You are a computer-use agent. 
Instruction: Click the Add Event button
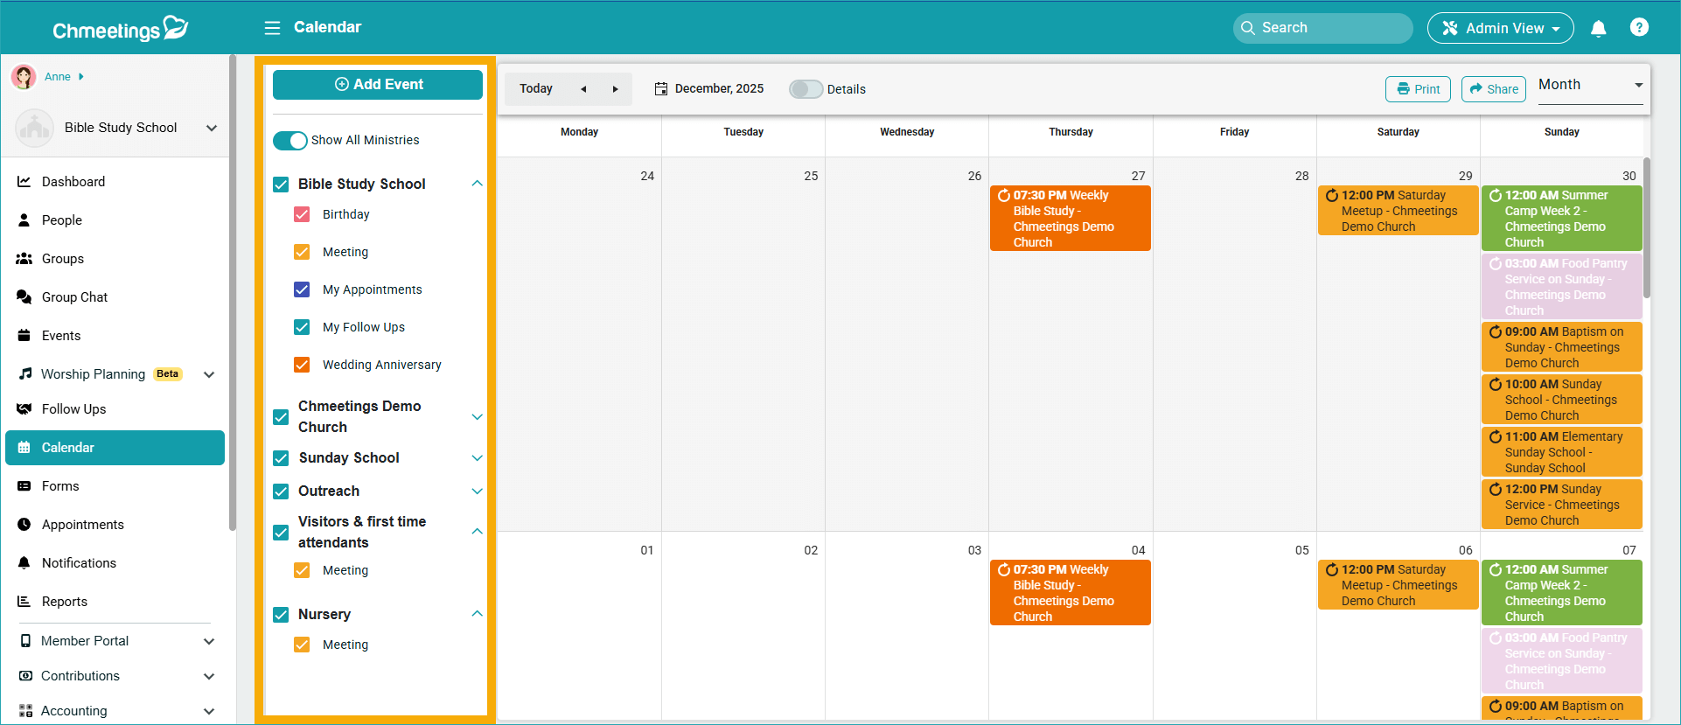[x=378, y=85]
